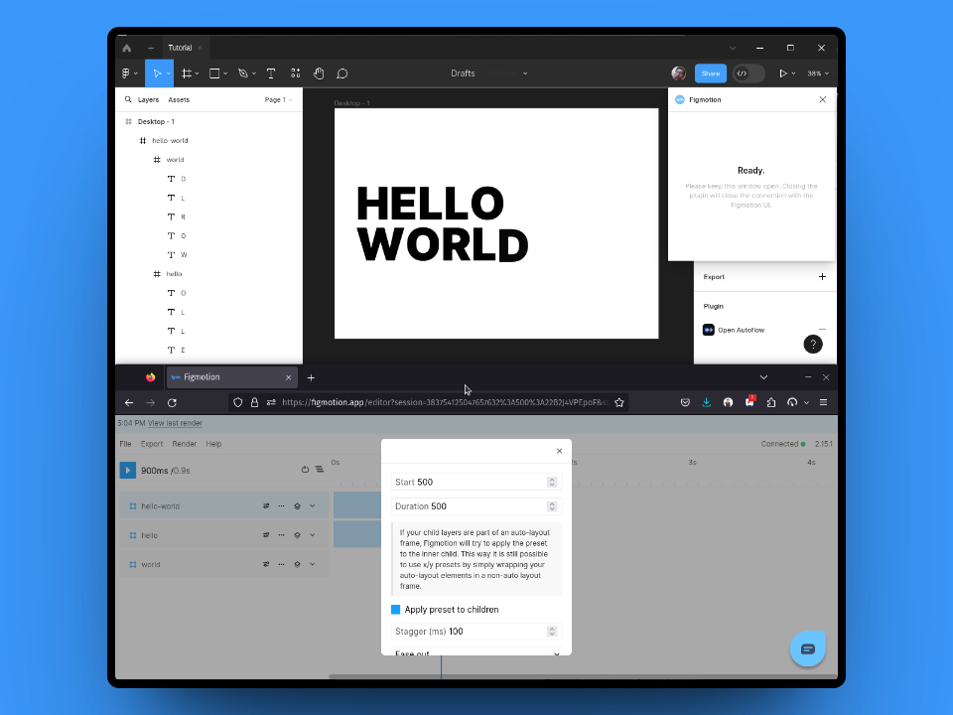Go to Figma home icon
Viewport: 953px width, 715px height.
point(126,48)
